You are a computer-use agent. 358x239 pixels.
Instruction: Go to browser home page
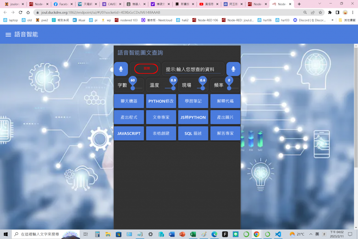(28, 12)
